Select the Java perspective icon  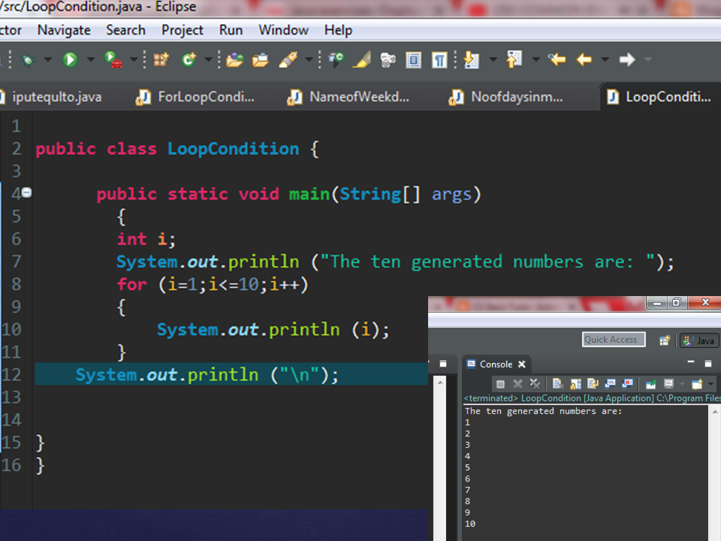(698, 340)
